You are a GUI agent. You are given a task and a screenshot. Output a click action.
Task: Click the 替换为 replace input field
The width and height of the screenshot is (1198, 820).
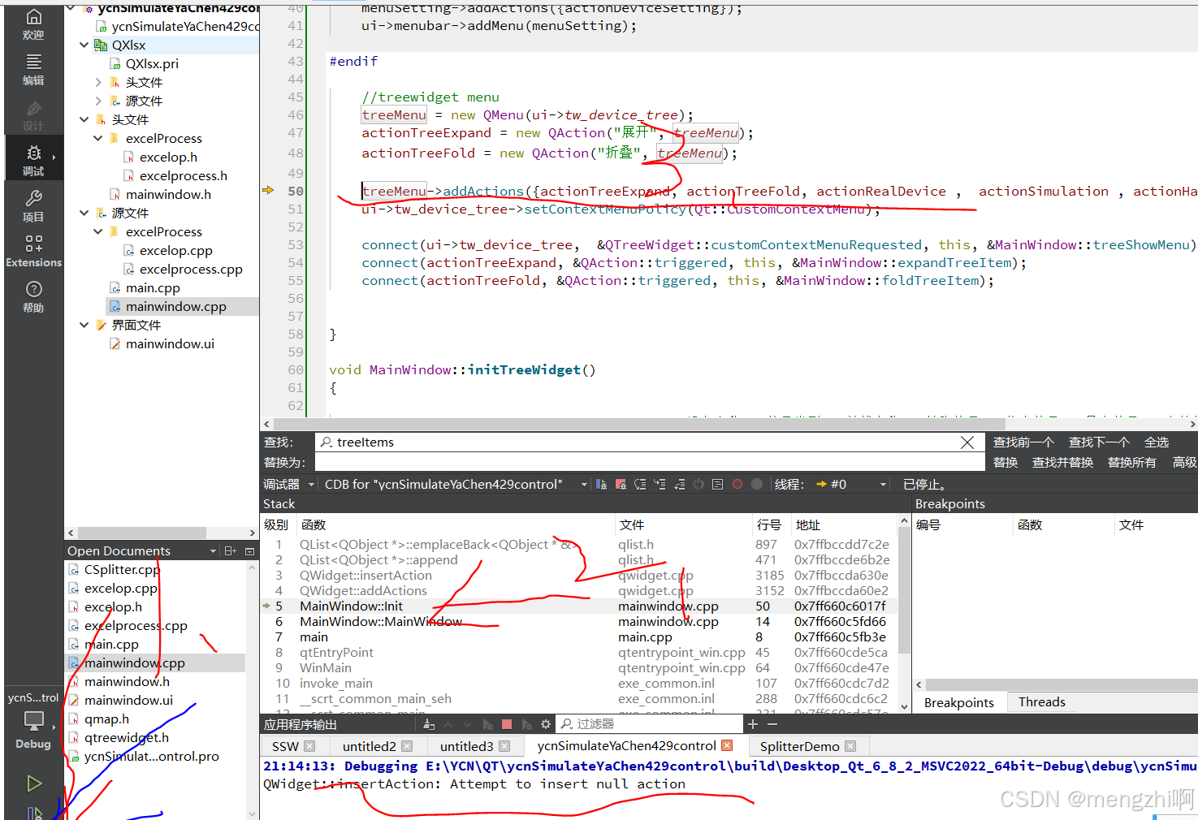click(650, 463)
